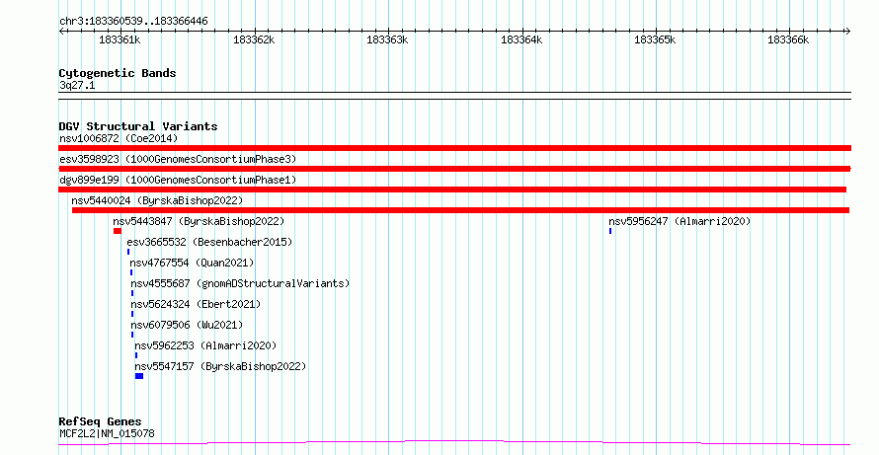Select nsv5624324 (Ebert2021) variant label
This screenshot has width=879, height=455.
pyautogui.click(x=196, y=304)
